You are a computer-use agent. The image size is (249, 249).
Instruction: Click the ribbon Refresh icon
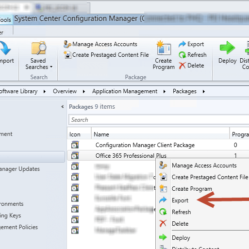(182, 55)
